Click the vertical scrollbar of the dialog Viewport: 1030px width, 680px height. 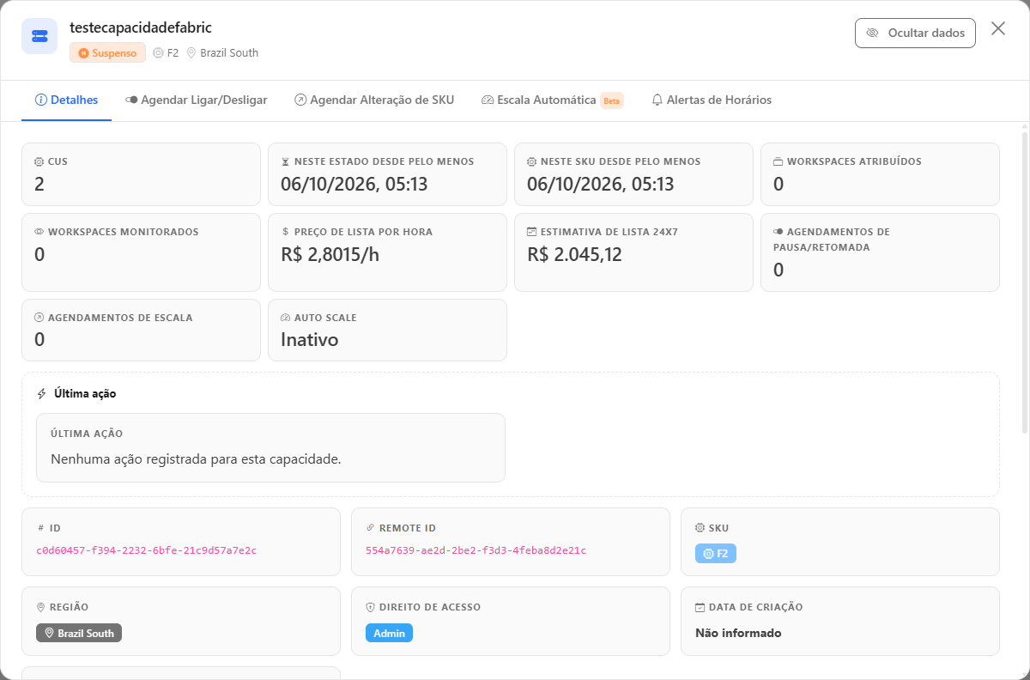[x=1024, y=283]
